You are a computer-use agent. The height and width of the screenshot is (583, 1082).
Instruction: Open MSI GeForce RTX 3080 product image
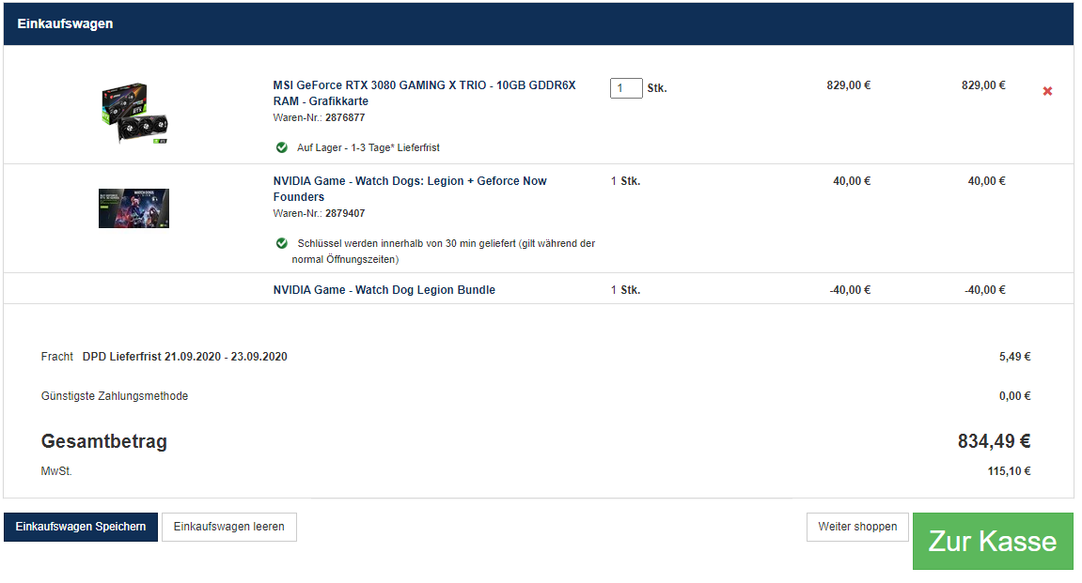click(134, 113)
